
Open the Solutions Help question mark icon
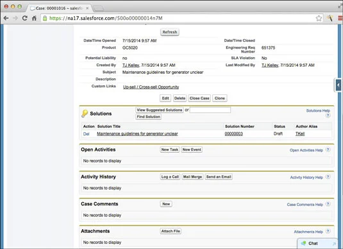point(328,116)
